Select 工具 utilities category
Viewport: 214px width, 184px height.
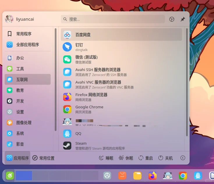[28, 69]
